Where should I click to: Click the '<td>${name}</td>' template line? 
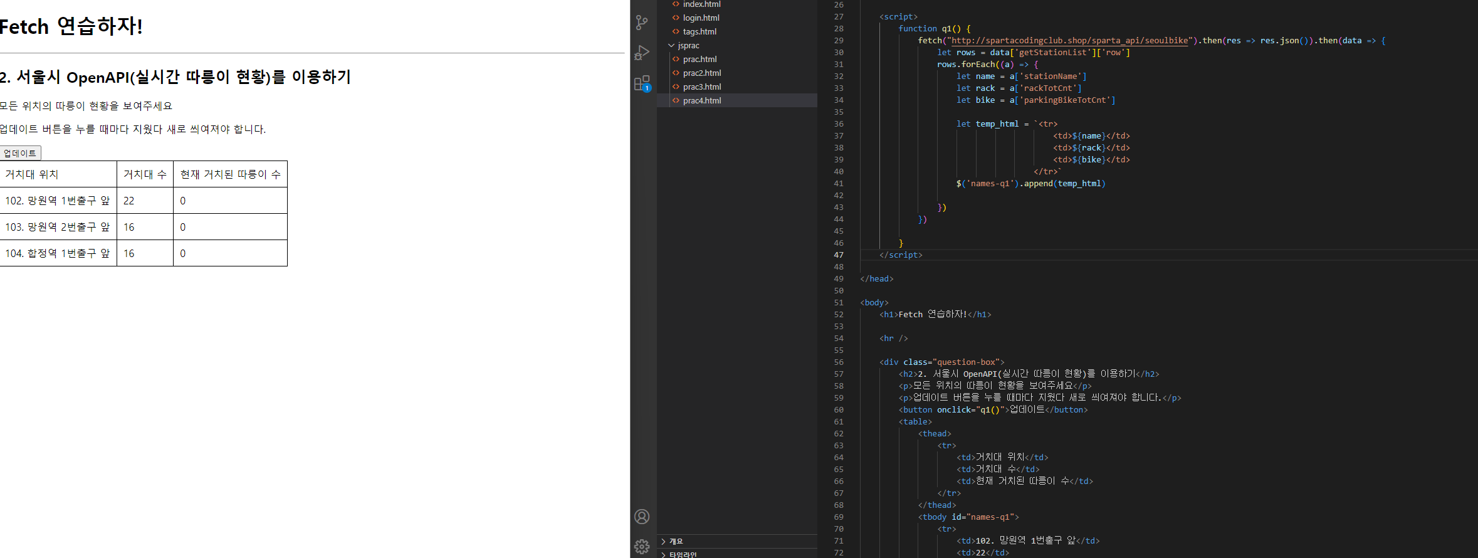pyautogui.click(x=1091, y=136)
